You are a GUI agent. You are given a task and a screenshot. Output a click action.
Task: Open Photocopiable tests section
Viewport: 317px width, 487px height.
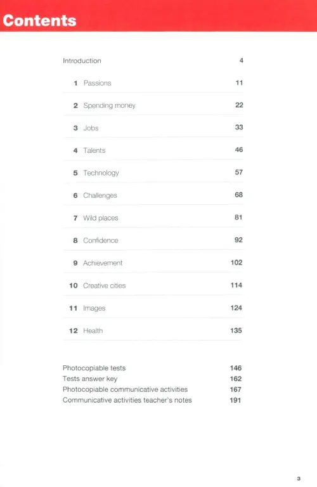[94, 368]
